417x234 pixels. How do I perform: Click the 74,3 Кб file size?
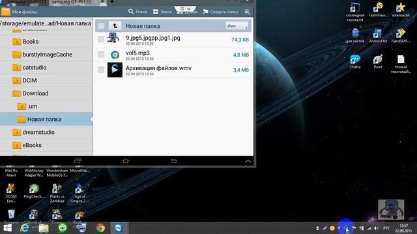pos(240,40)
